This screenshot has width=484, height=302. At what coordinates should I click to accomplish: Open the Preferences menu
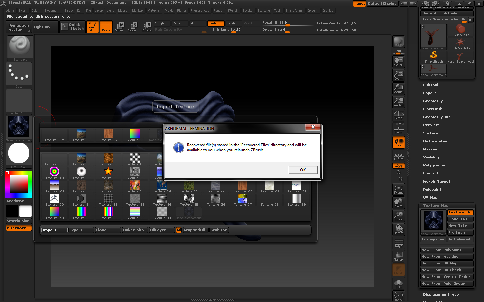click(x=199, y=11)
